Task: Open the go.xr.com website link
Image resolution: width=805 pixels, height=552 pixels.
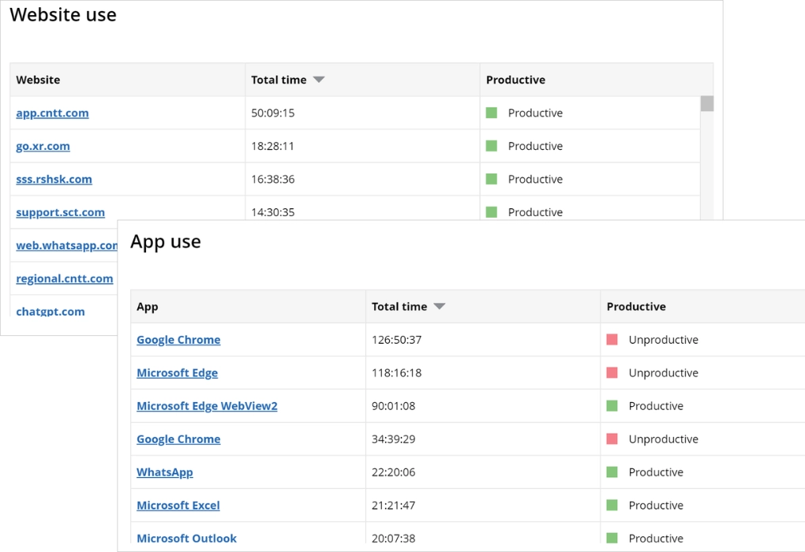Action: (x=43, y=146)
